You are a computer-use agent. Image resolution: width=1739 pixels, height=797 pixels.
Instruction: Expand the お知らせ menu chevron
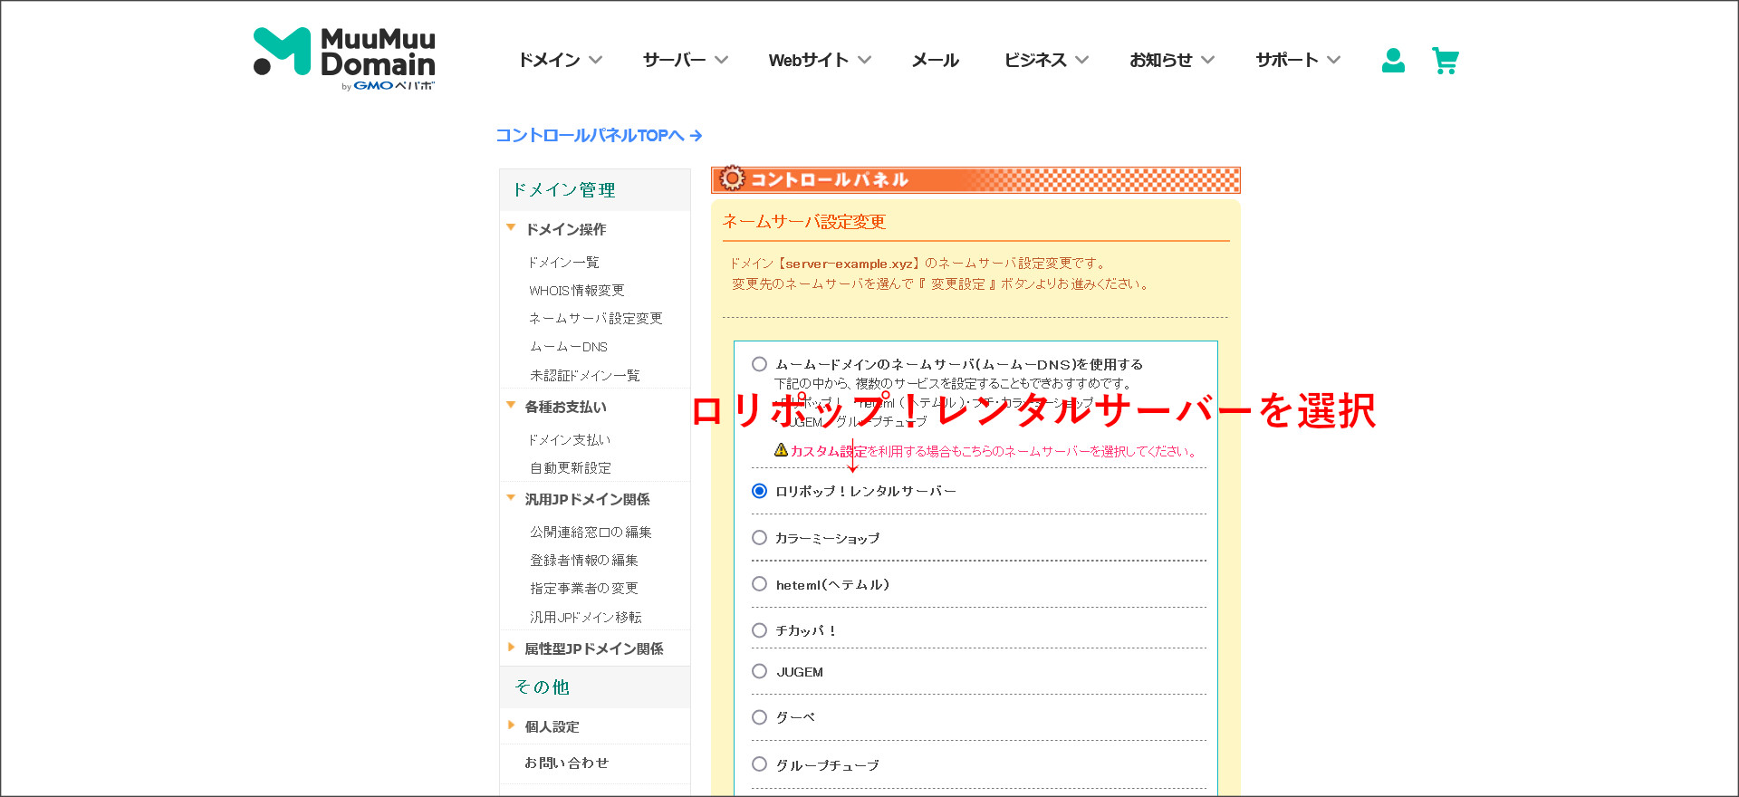tap(1207, 60)
